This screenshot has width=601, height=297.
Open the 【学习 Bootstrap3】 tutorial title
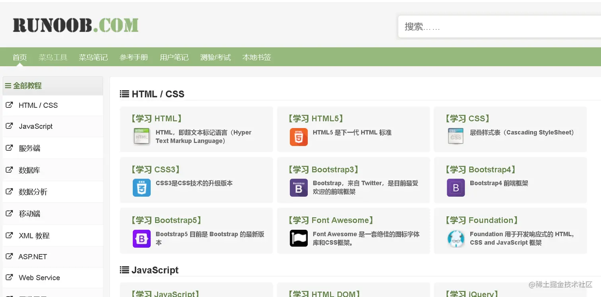click(x=323, y=169)
